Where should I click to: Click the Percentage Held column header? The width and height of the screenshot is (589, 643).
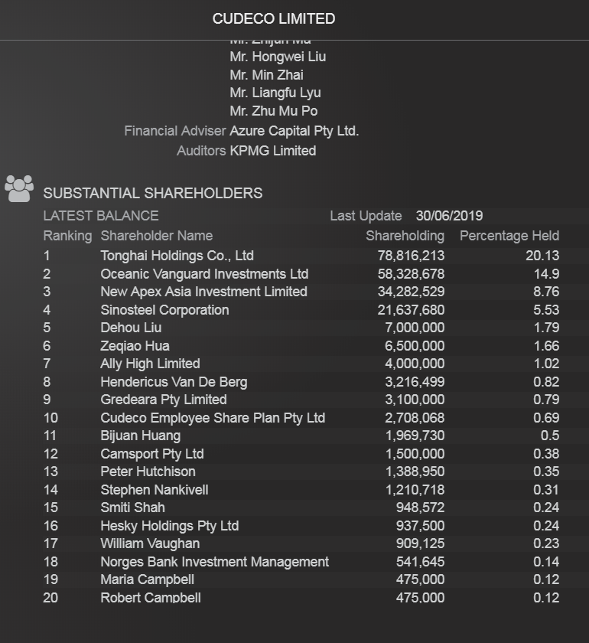pos(509,236)
